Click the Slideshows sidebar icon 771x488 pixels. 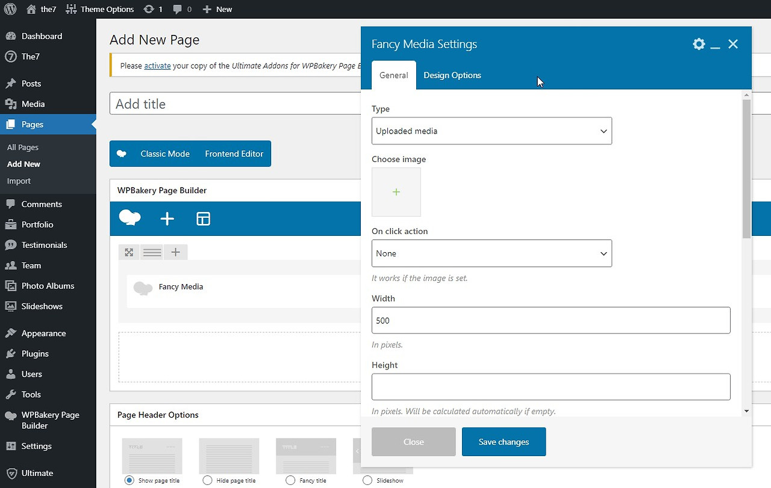click(10, 307)
